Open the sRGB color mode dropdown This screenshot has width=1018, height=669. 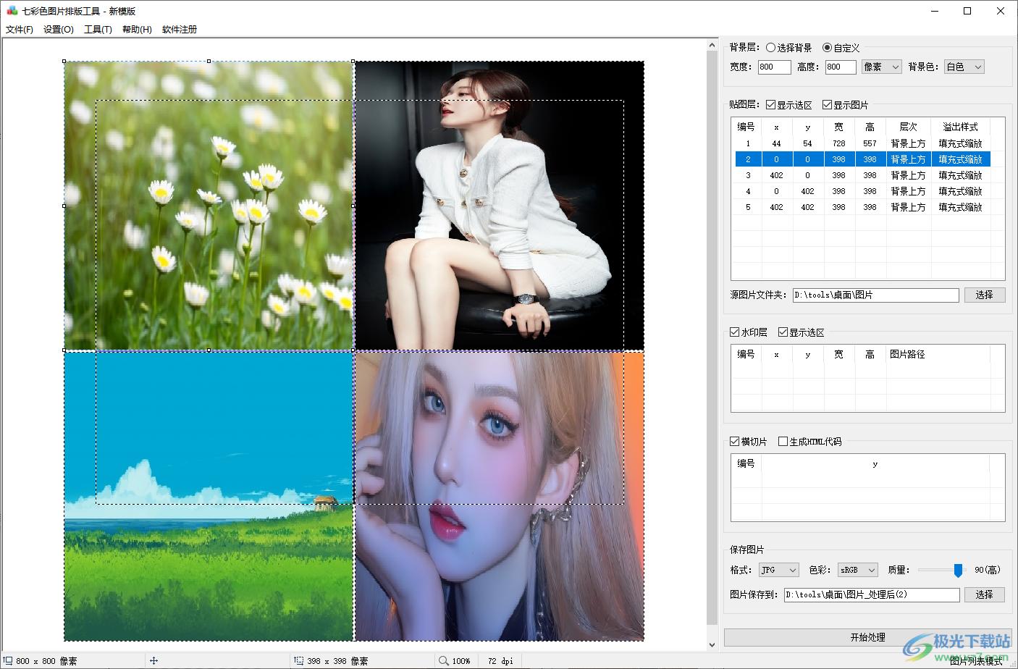click(857, 570)
